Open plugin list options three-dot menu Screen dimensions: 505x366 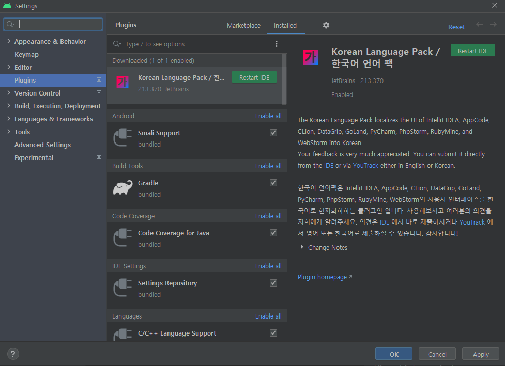pos(277,44)
